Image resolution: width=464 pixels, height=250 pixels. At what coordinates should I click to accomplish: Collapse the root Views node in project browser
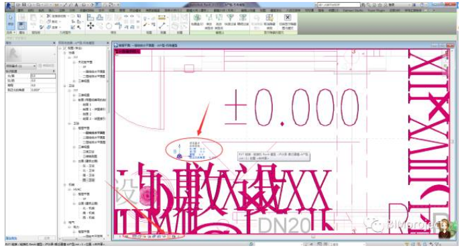click(x=60, y=48)
